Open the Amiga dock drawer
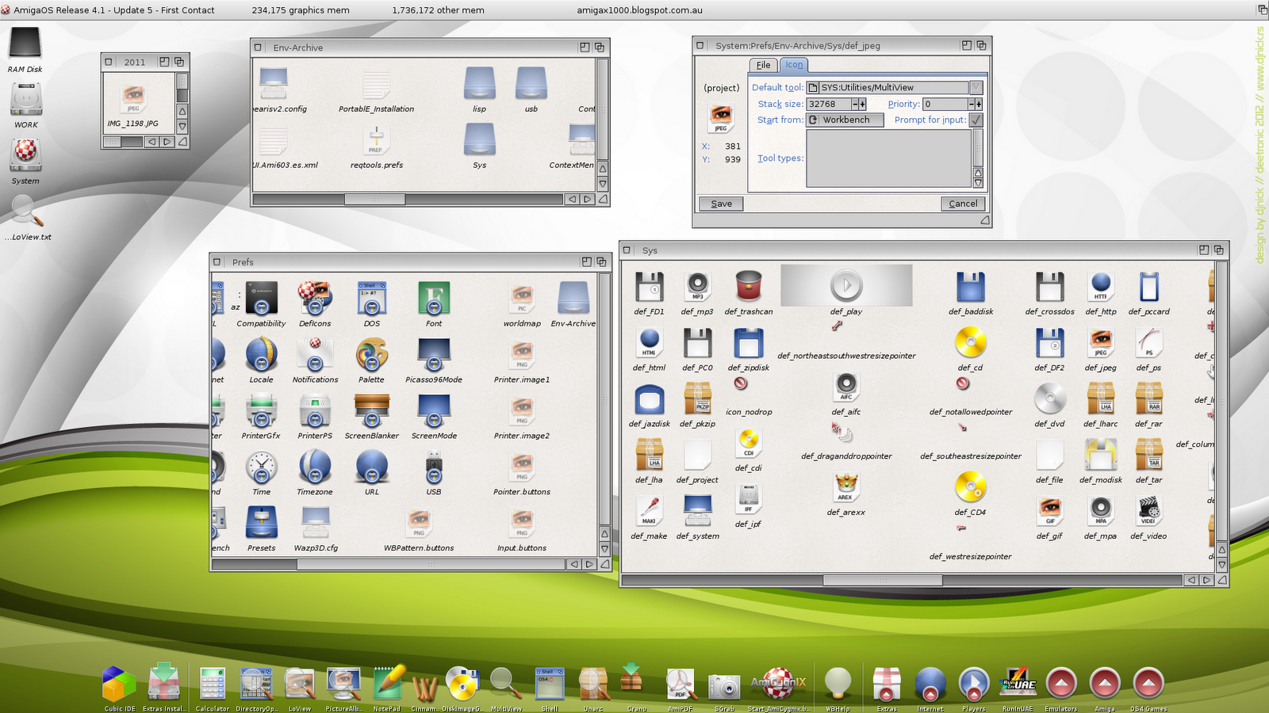Viewport: 1269px width, 713px height. pos(1105,683)
